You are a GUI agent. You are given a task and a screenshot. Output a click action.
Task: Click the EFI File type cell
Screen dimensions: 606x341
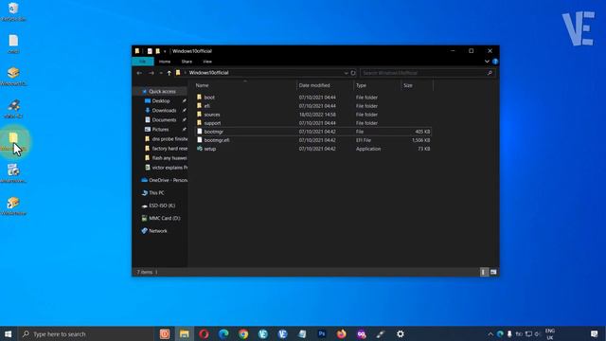(364, 140)
